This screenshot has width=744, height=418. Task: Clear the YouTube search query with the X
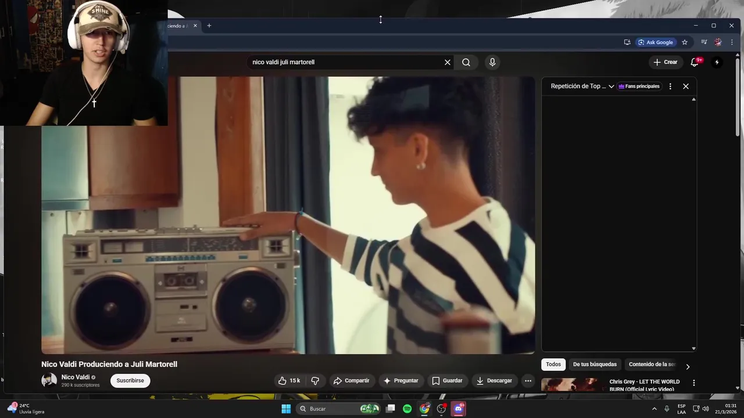tap(448, 62)
